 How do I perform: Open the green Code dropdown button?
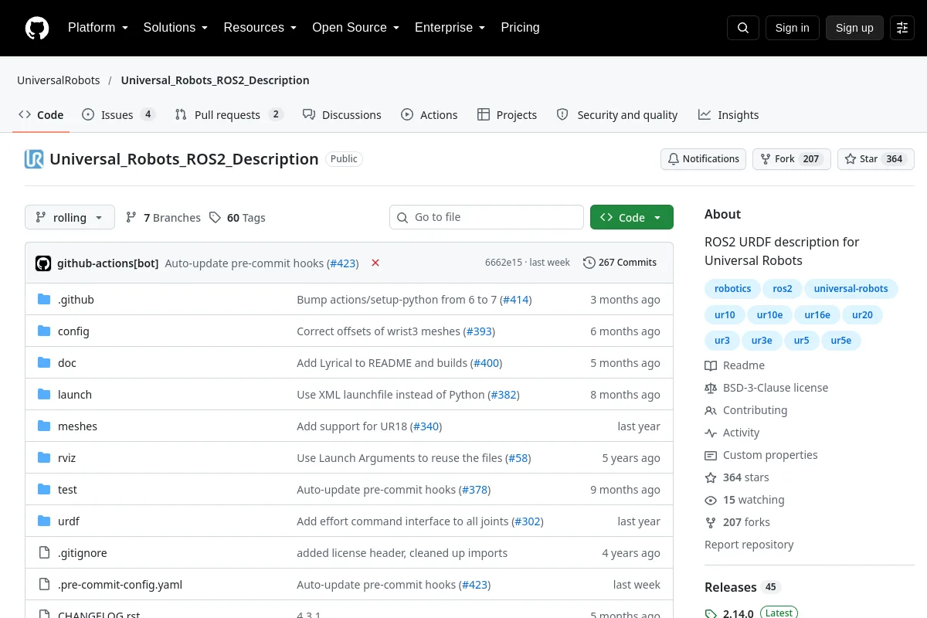pos(632,218)
